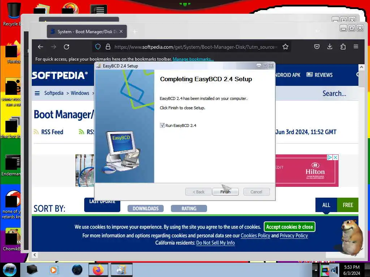This screenshot has height=277, width=370.
Task: Click the AdChoices triangle icon
Action: click(x=330, y=157)
